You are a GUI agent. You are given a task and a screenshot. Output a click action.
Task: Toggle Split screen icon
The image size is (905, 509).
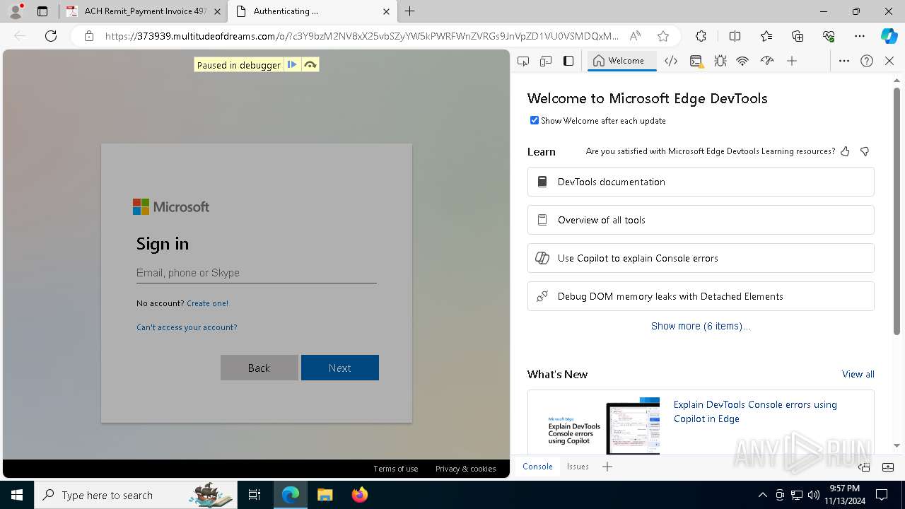(x=735, y=36)
